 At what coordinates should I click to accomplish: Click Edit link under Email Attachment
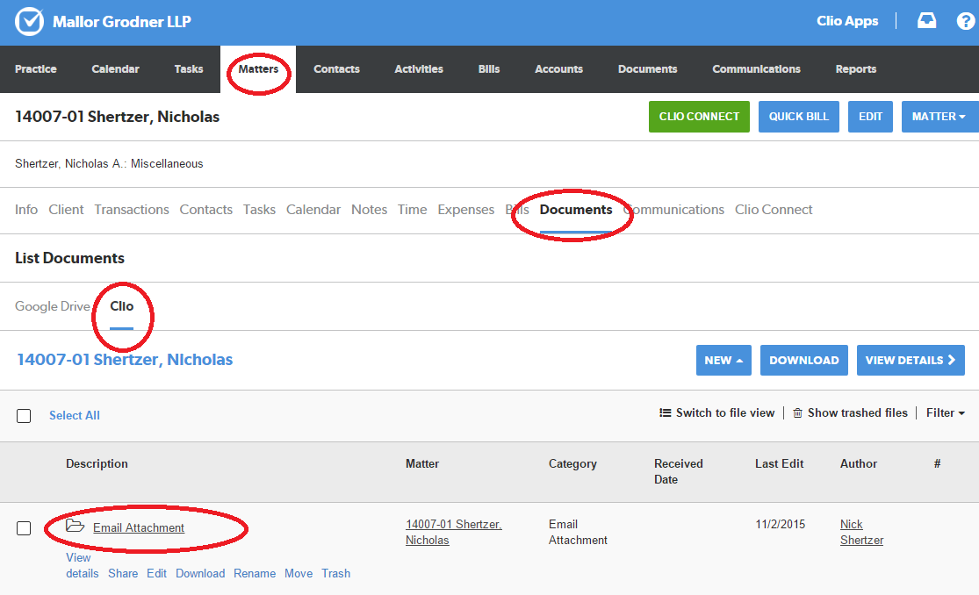coord(156,574)
